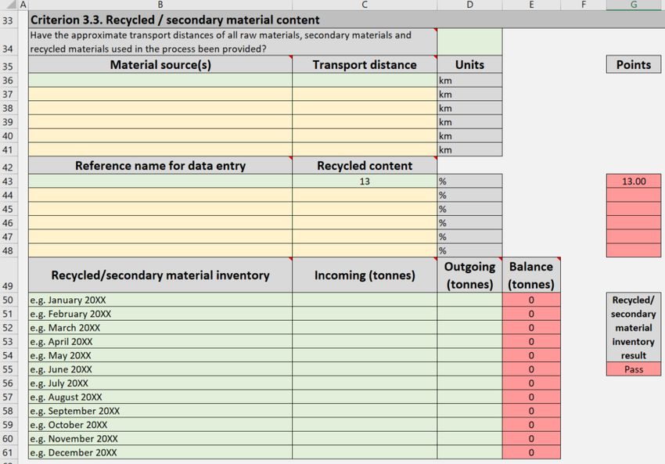Select the green answer cell in row 34
The image size is (665, 464).
coord(469,42)
